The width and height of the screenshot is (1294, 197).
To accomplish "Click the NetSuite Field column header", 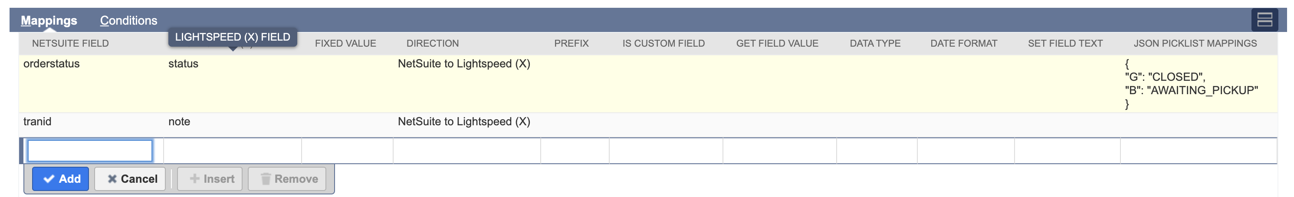I will tap(70, 44).
